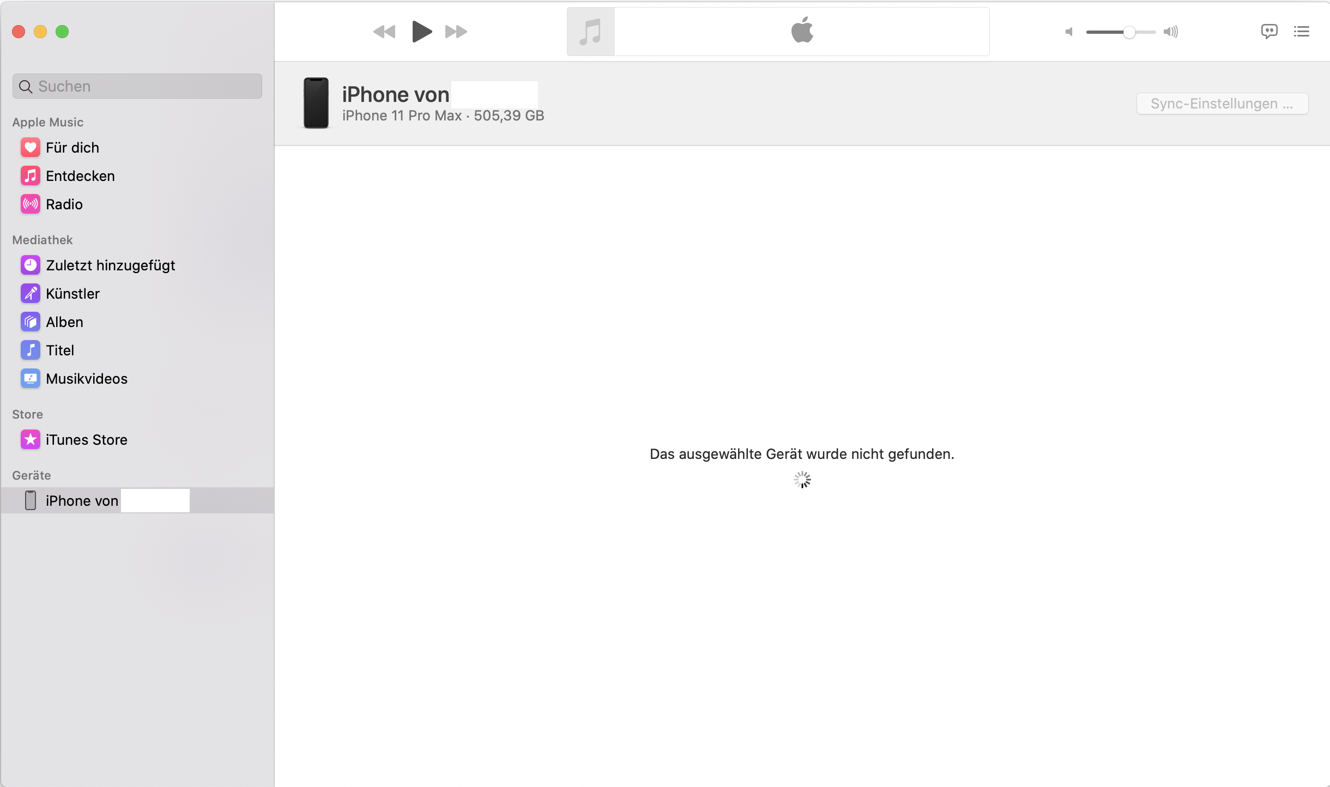The width and height of the screenshot is (1330, 787).
Task: Click the fast-forward next track button
Action: click(x=456, y=32)
